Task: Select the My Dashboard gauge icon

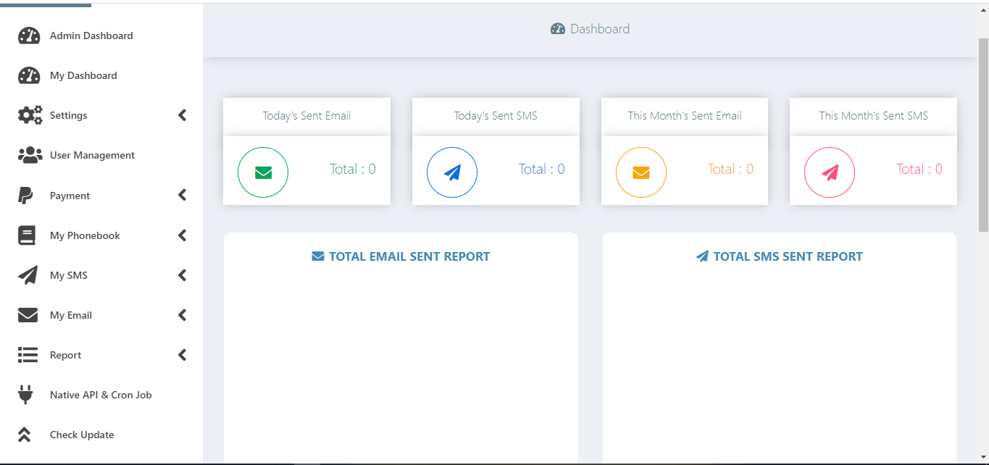Action: [28, 75]
